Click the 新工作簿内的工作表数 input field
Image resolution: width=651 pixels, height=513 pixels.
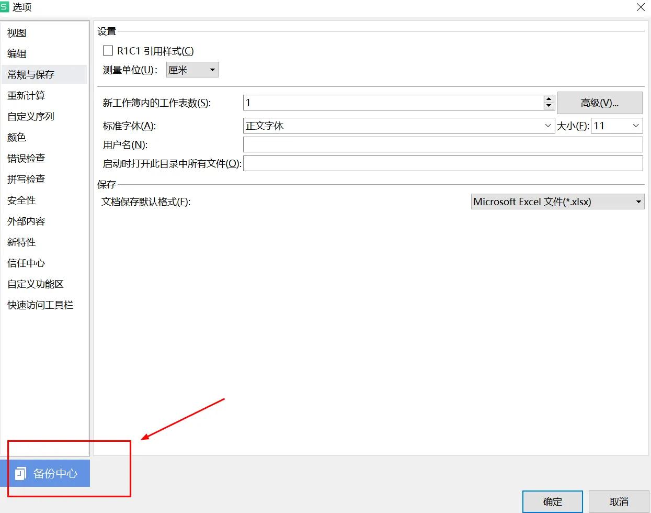(394, 103)
